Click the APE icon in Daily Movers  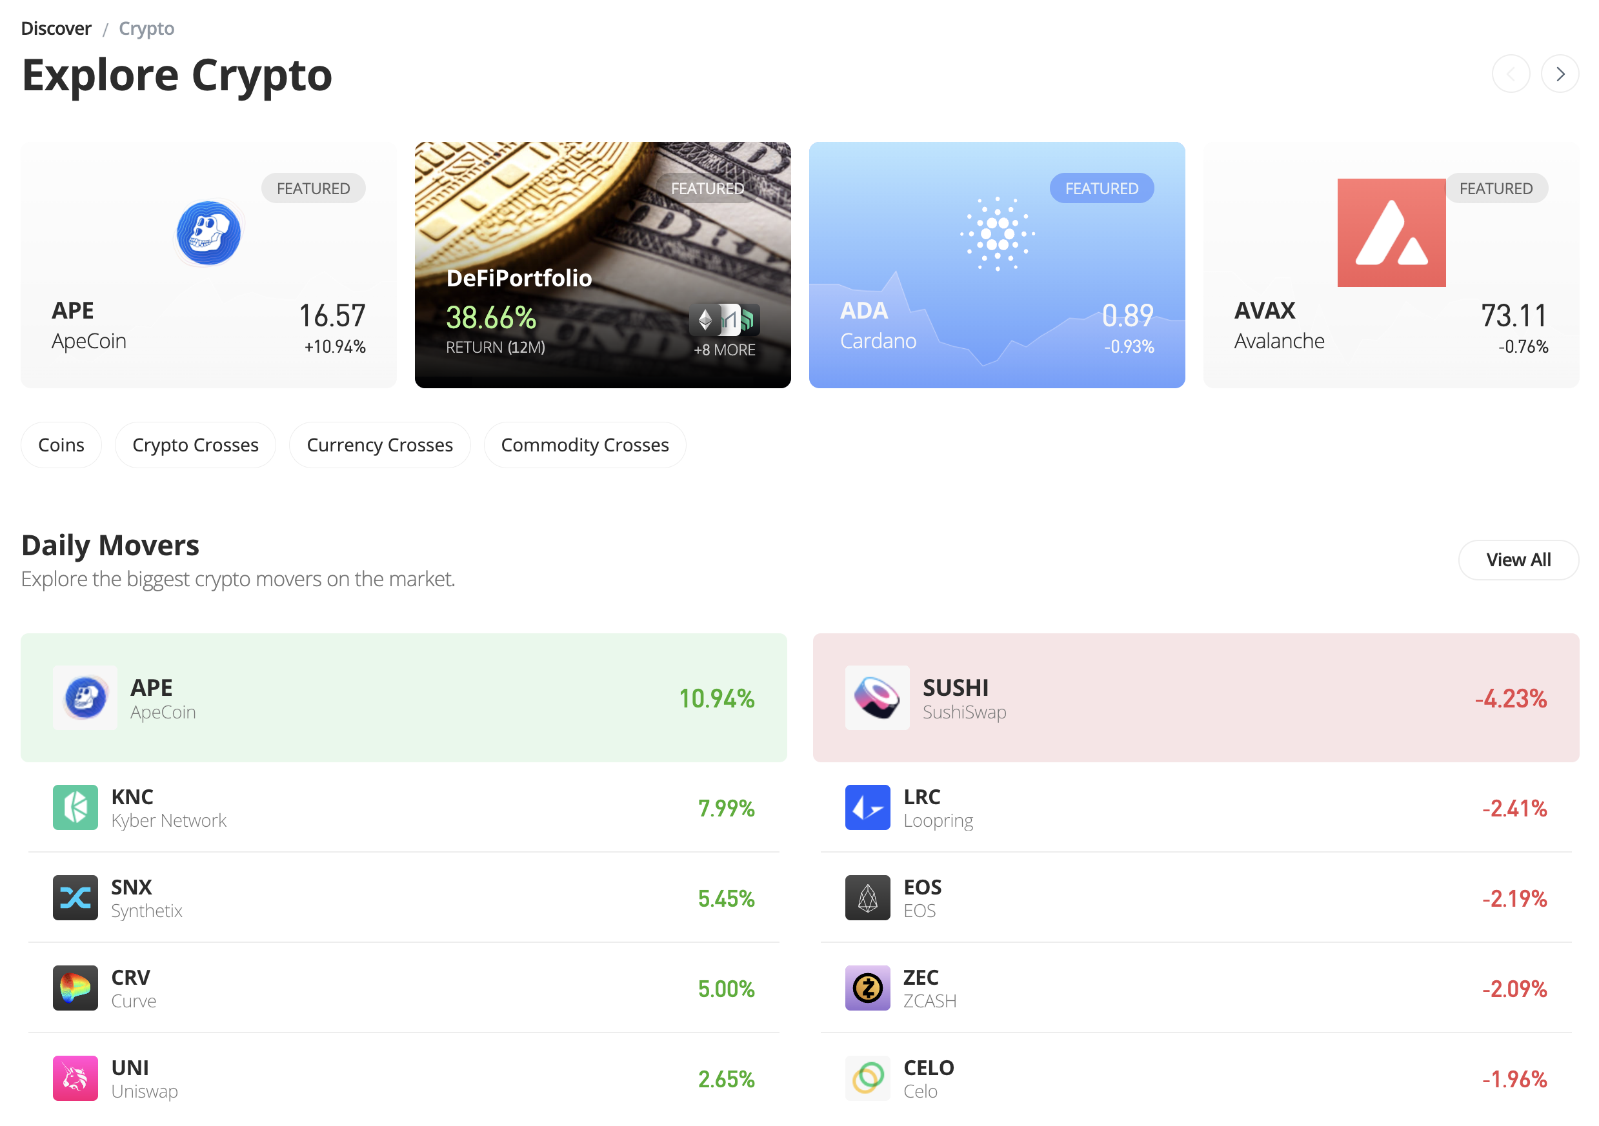tap(85, 697)
